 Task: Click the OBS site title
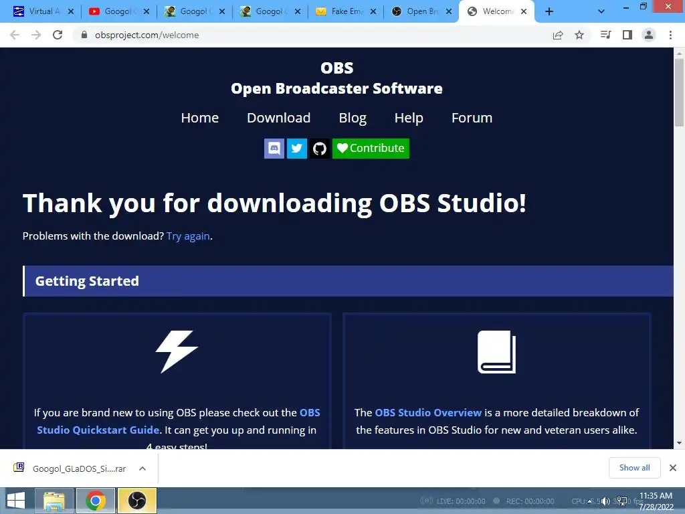coord(337,78)
